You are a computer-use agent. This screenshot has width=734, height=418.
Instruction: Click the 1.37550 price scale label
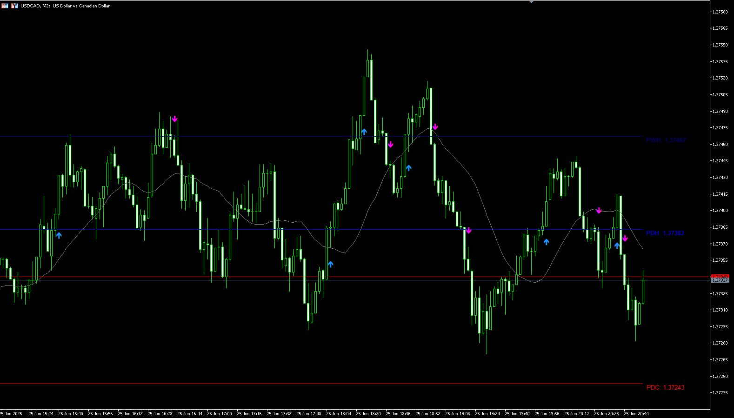pyautogui.click(x=720, y=45)
